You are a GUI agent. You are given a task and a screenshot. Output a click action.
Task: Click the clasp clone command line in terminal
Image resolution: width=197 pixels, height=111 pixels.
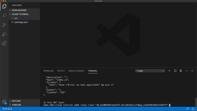[107, 105]
